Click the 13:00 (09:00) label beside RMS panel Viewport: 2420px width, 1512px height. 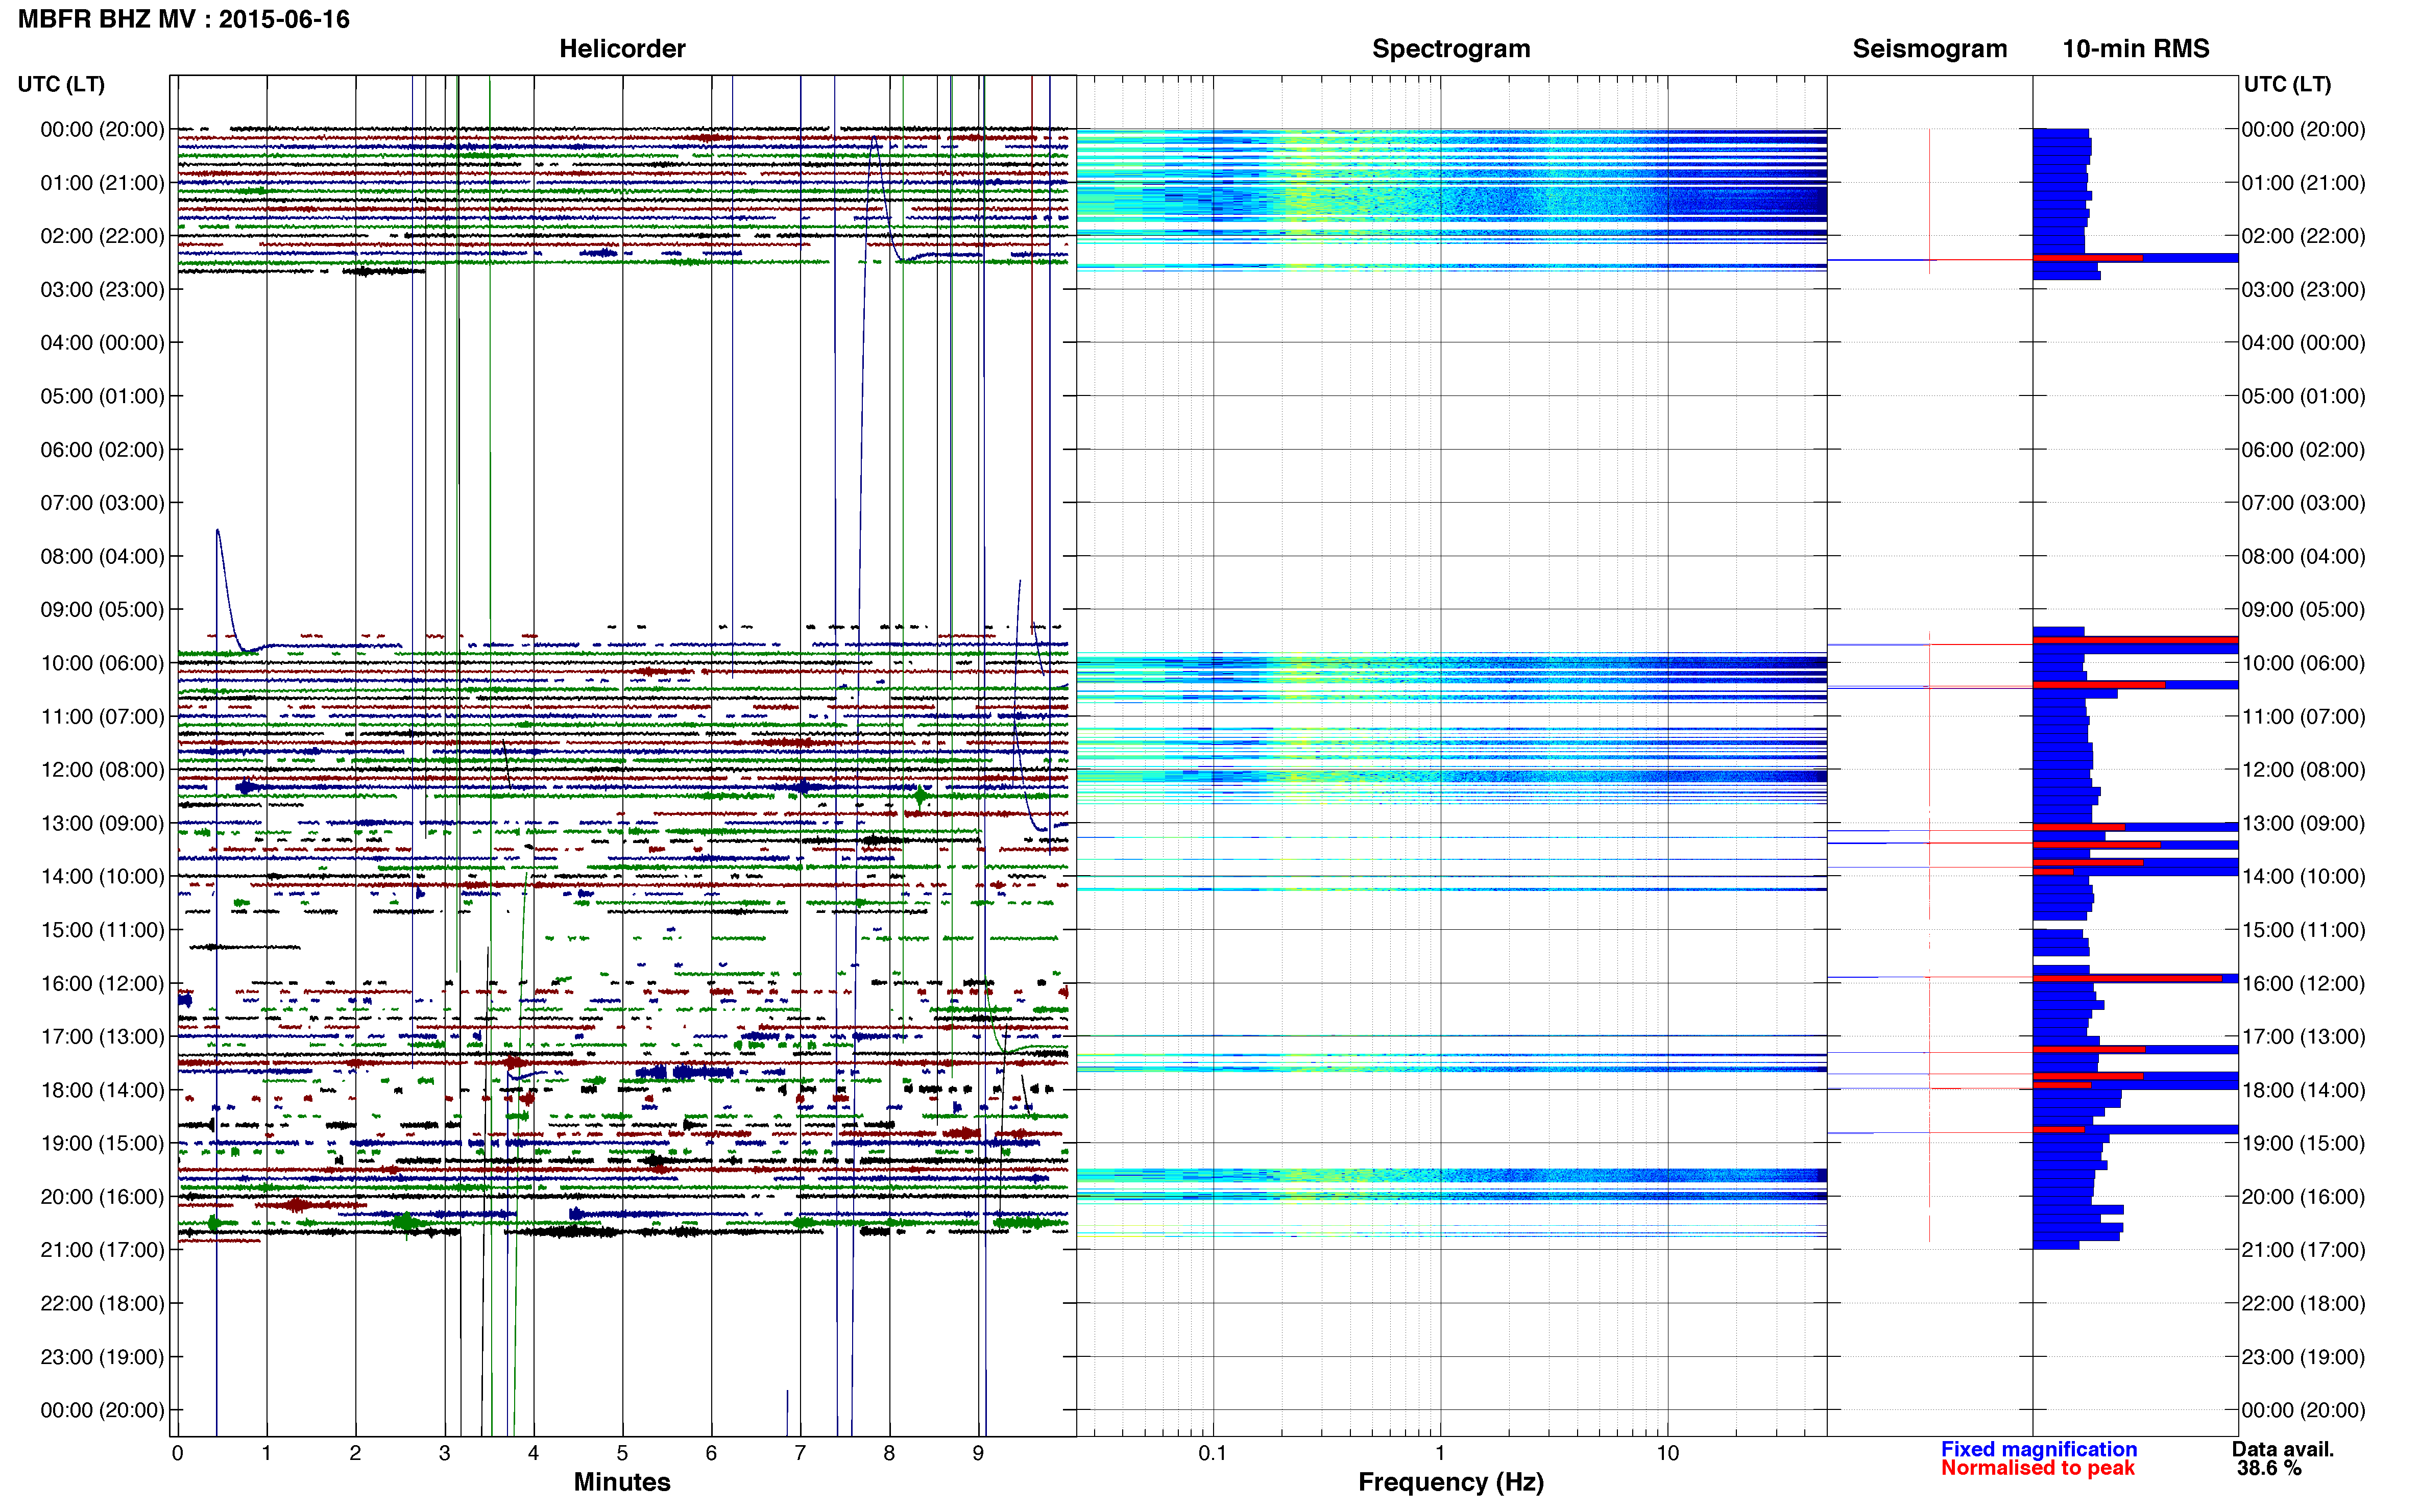pos(2303,823)
